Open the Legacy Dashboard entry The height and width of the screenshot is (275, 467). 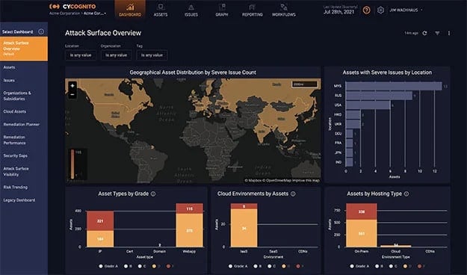click(x=19, y=200)
